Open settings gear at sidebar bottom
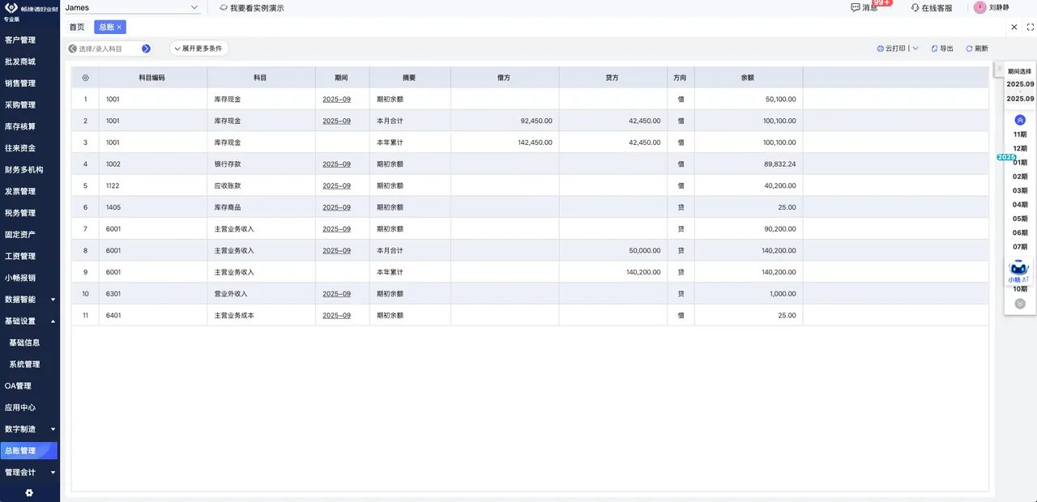 point(29,492)
